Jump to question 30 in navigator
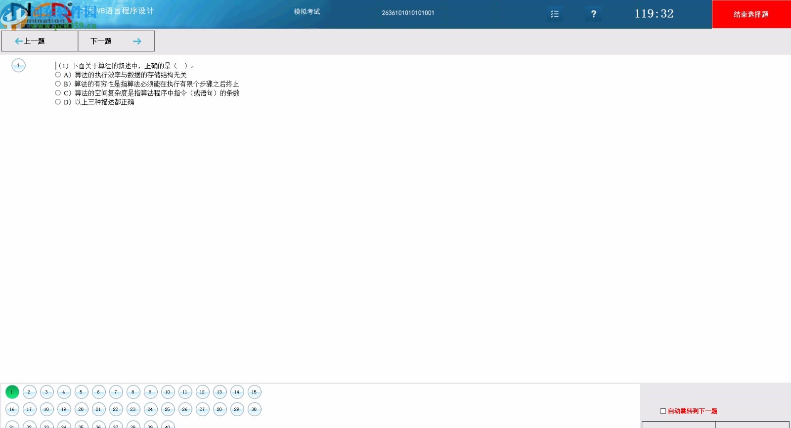 [254, 409]
